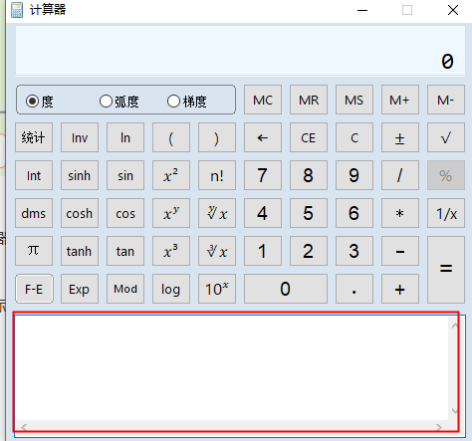Subtract from memory using M-
Viewport: 472px width, 441px height.
tap(446, 100)
